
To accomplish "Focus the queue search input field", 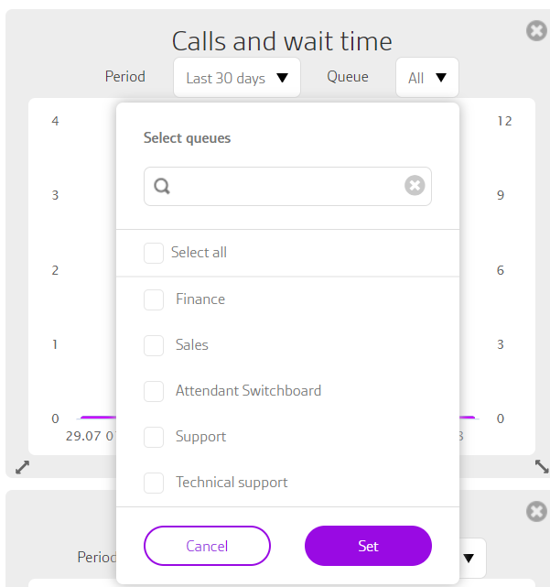I will pyautogui.click(x=287, y=186).
